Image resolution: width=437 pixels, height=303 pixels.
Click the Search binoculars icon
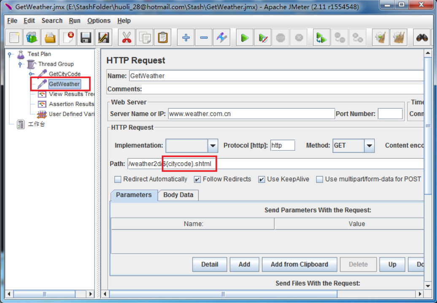(x=422, y=38)
